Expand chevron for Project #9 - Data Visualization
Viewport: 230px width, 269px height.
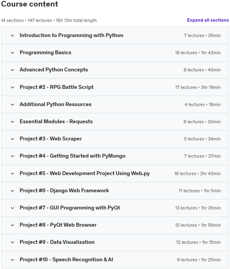pyautogui.click(x=12, y=242)
